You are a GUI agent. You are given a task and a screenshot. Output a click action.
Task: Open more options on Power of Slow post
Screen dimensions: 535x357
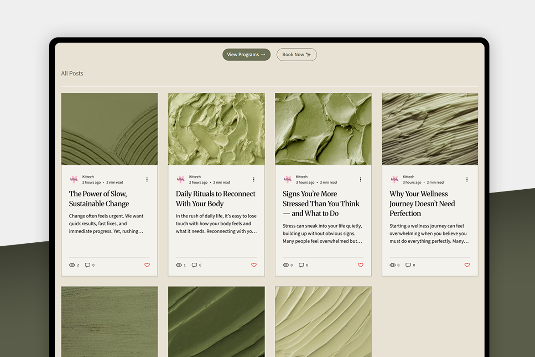coord(147,179)
